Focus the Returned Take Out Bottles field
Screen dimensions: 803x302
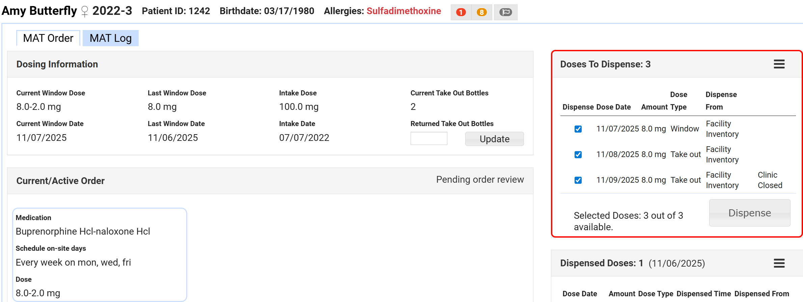pyautogui.click(x=428, y=139)
